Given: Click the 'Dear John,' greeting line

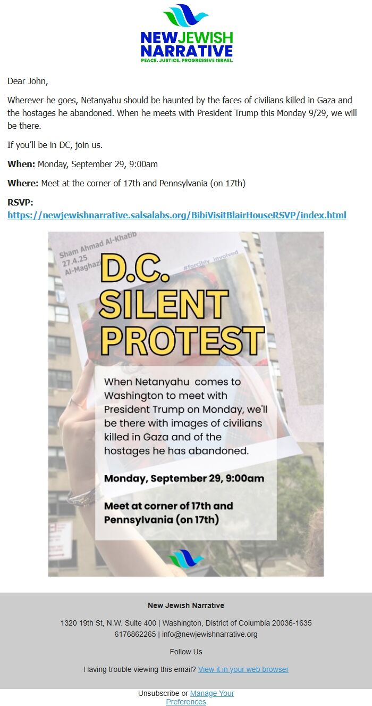Looking at the screenshot, I should click(28, 81).
